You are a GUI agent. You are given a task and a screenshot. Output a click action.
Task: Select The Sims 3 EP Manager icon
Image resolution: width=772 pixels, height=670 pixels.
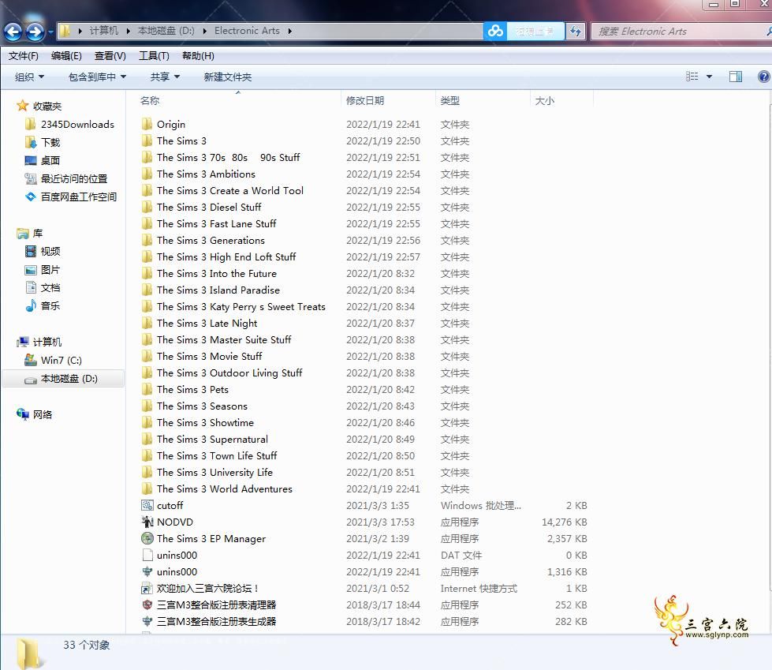coord(147,538)
